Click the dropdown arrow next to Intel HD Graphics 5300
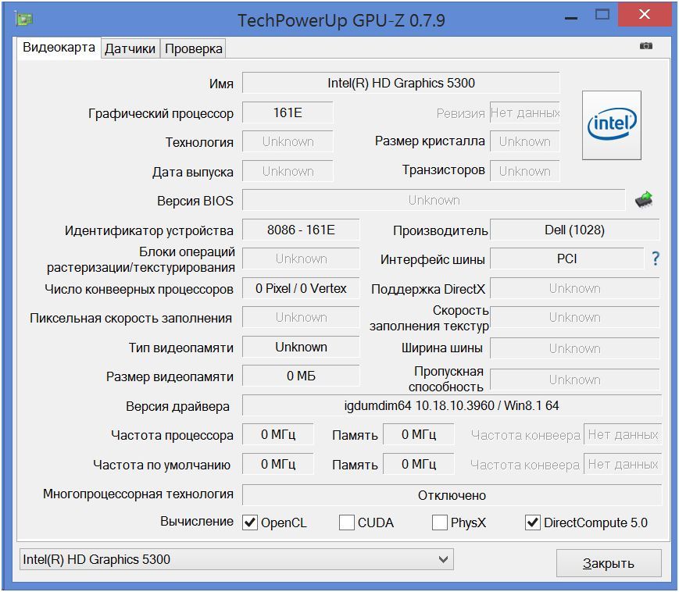 tap(444, 559)
